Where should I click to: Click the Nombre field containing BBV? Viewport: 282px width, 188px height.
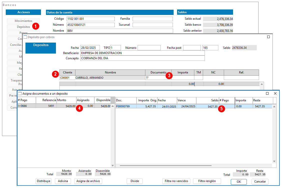point(120,31)
